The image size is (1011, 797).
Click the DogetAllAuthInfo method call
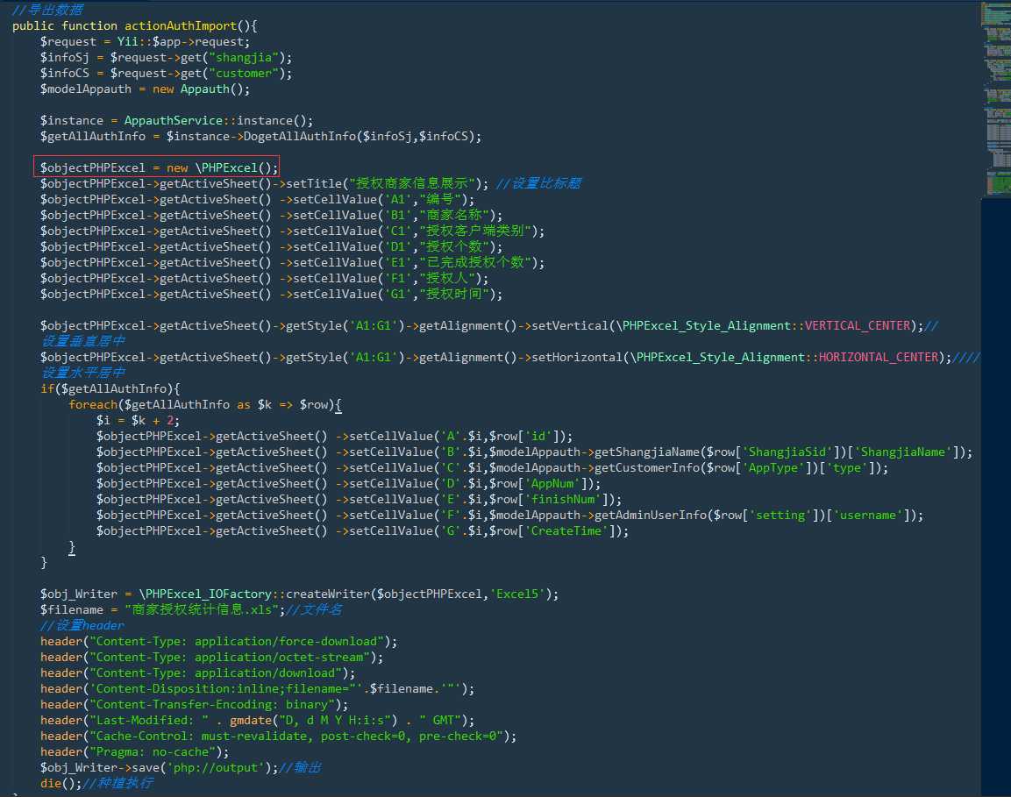tap(300, 136)
